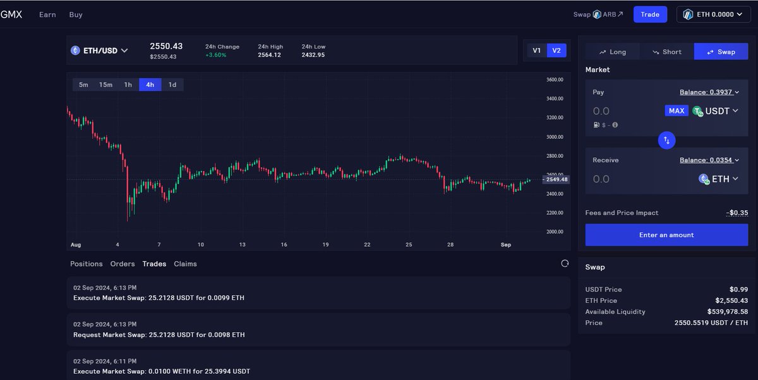Click the -$0.35 fees value
This screenshot has width=758, height=380.
coord(737,213)
